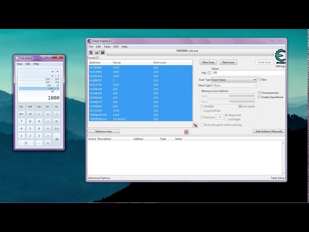Enable the Unrandomizer checkbox
This screenshot has width=309, height=232.
pos(260,93)
